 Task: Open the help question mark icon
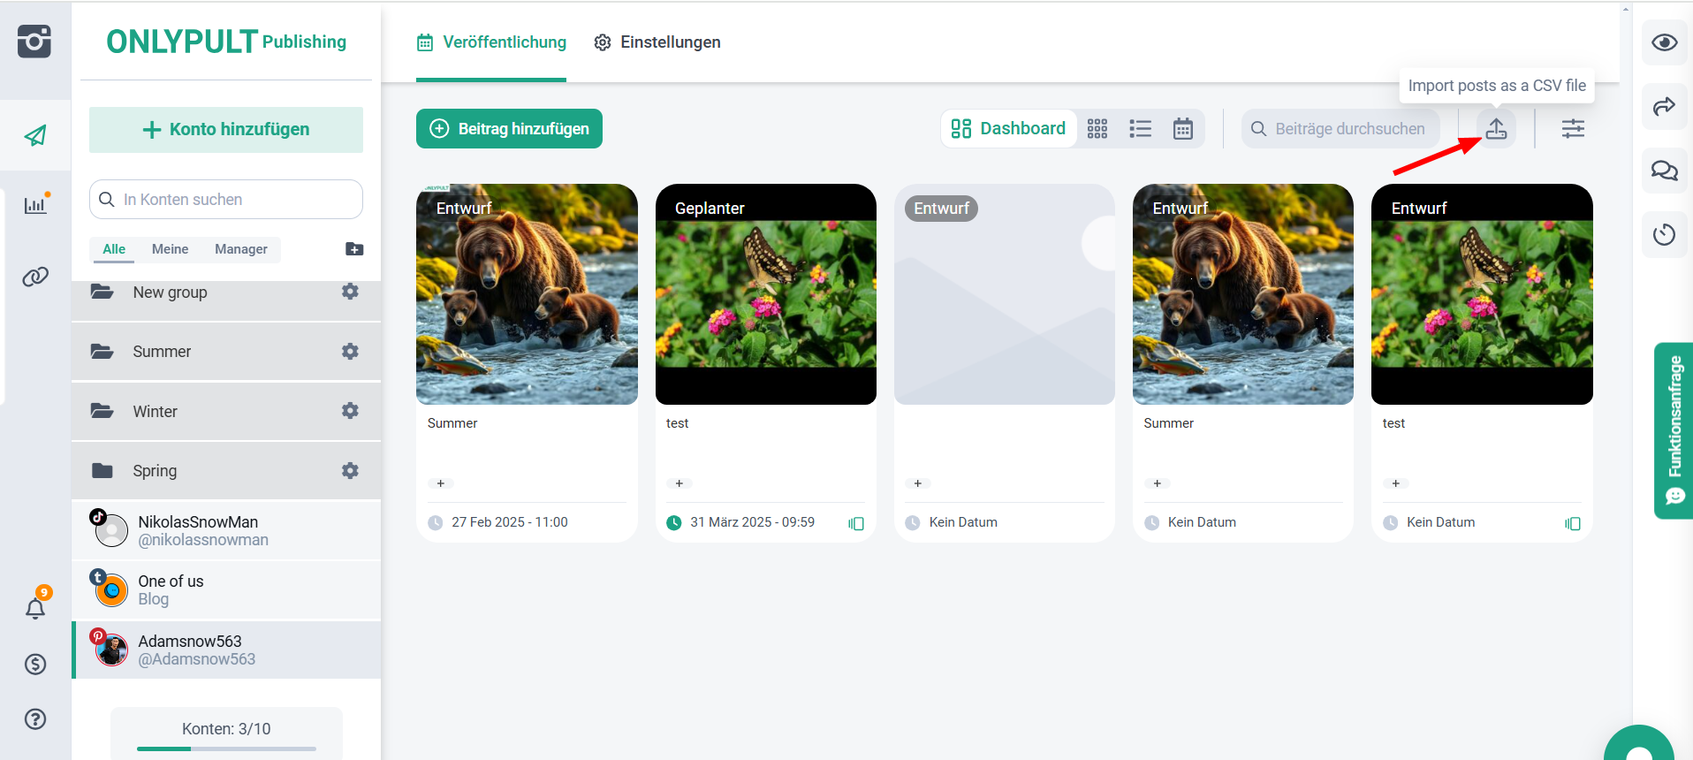tap(35, 719)
